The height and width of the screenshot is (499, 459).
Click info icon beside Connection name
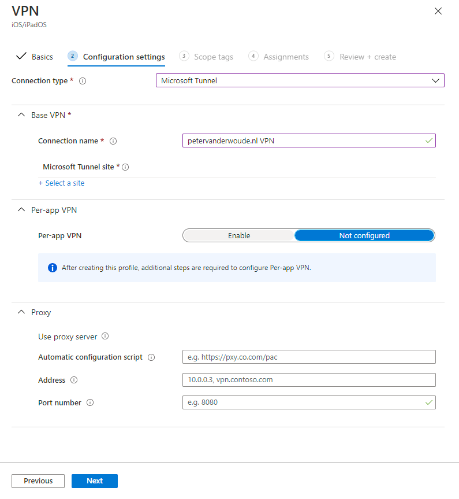(x=113, y=141)
